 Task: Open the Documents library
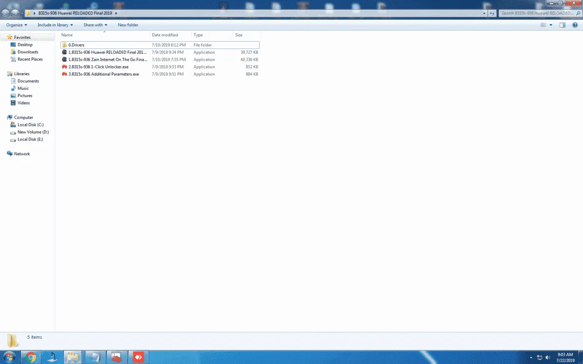(28, 81)
